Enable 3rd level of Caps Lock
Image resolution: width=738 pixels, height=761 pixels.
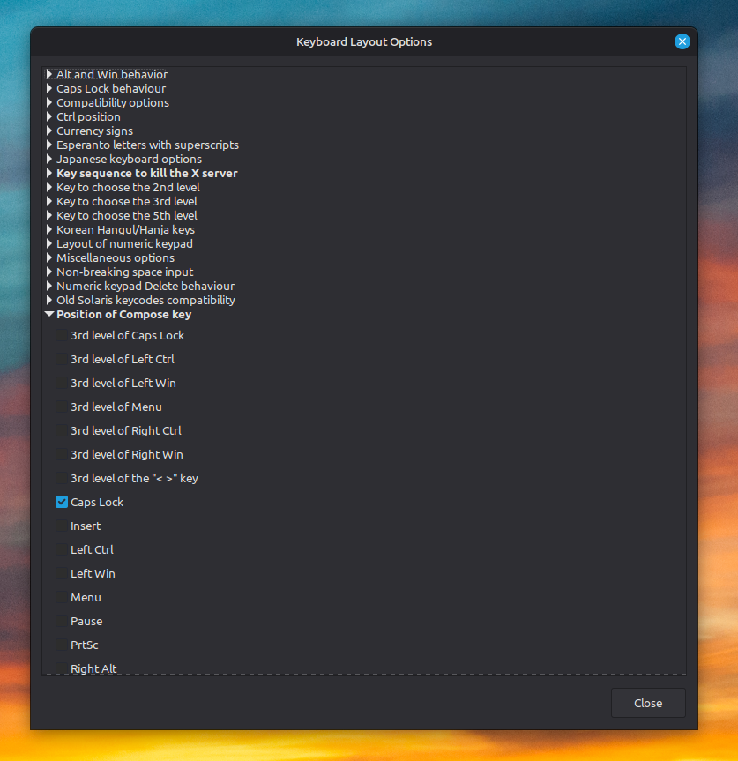pos(61,335)
